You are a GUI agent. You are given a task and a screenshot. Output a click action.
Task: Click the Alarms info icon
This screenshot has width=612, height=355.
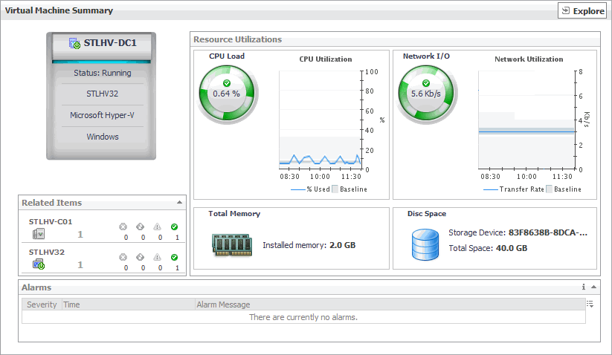(x=584, y=287)
